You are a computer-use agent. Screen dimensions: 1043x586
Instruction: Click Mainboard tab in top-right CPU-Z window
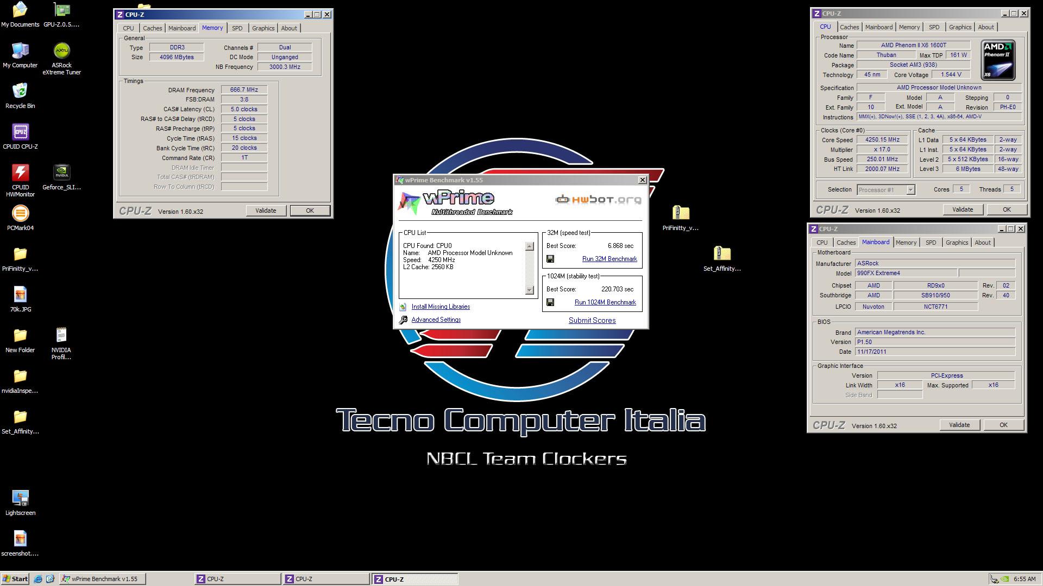[x=878, y=27]
